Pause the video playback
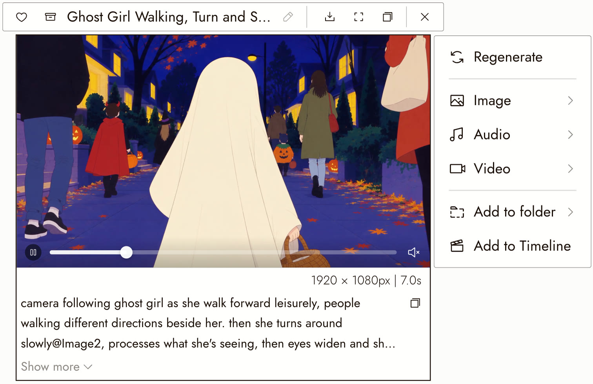 coord(33,252)
